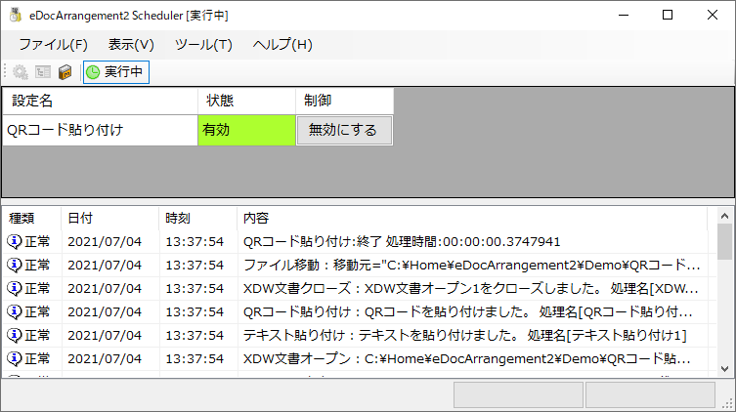This screenshot has width=736, height=412.
Task: Click info icon on QRコード貼り付け:終了 log row
Action: coord(14,242)
